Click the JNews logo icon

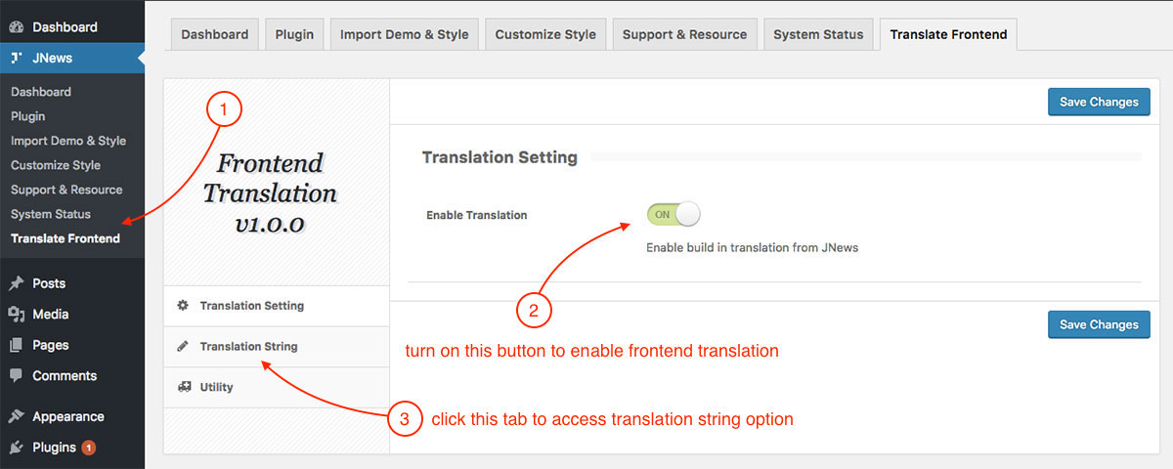point(16,59)
